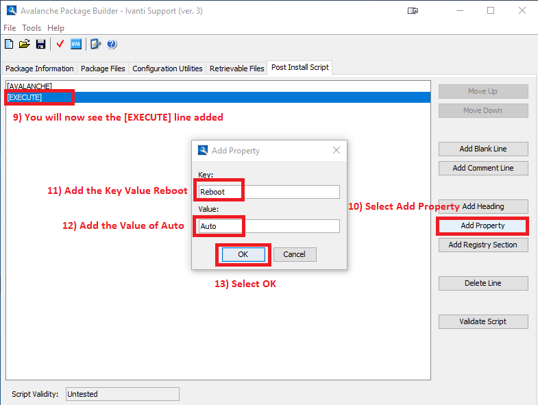This screenshot has height=405, width=538.
Task: Click the Move Up button
Action: pyautogui.click(x=483, y=91)
